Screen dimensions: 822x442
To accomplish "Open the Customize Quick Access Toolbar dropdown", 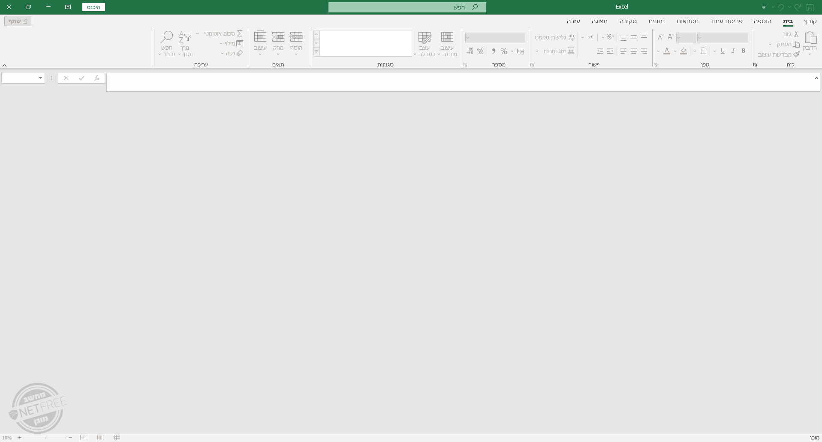I will pos(764,7).
